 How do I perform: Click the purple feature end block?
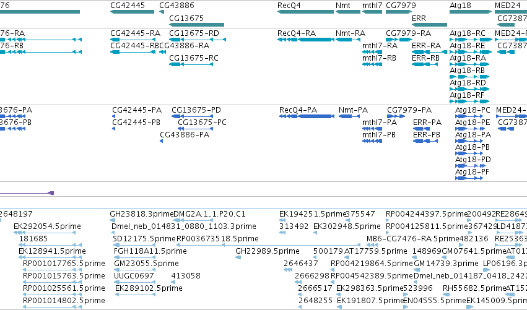[51, 193]
